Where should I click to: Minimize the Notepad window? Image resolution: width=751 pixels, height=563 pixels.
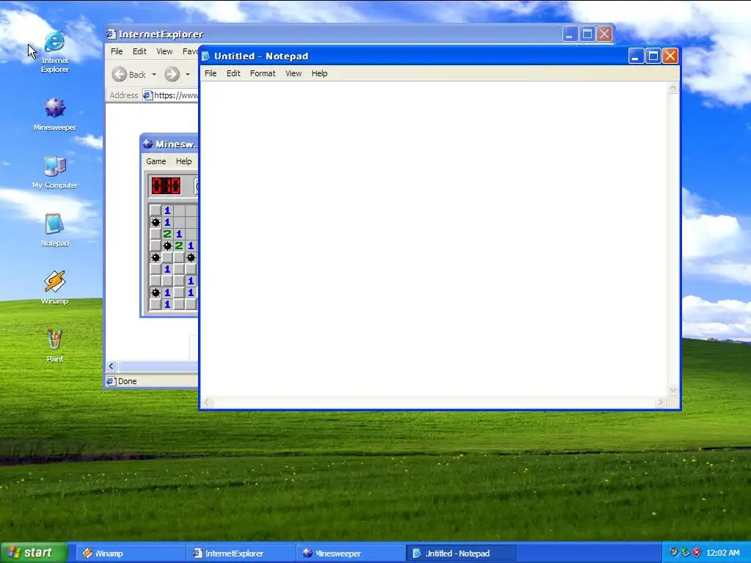point(636,56)
